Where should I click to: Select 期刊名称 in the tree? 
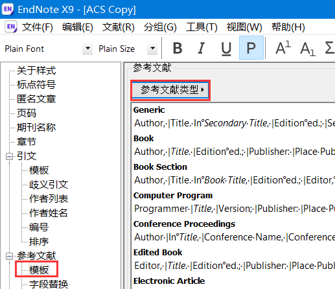point(36,128)
